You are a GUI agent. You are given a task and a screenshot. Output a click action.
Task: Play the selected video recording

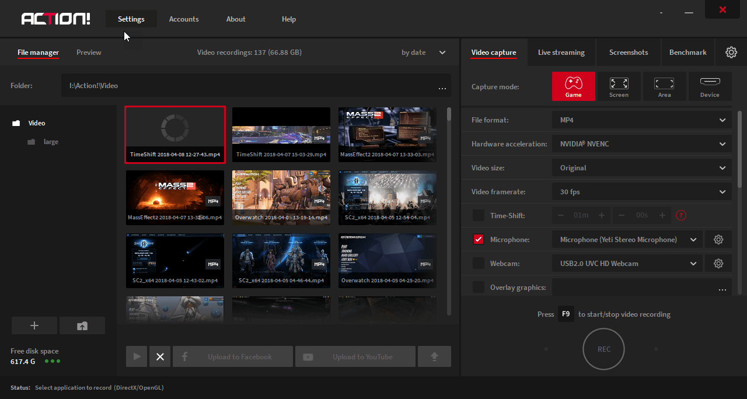tap(137, 356)
